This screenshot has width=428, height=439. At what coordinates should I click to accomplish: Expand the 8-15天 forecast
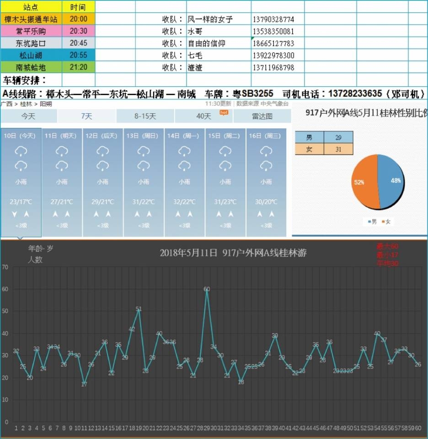pyautogui.click(x=145, y=116)
